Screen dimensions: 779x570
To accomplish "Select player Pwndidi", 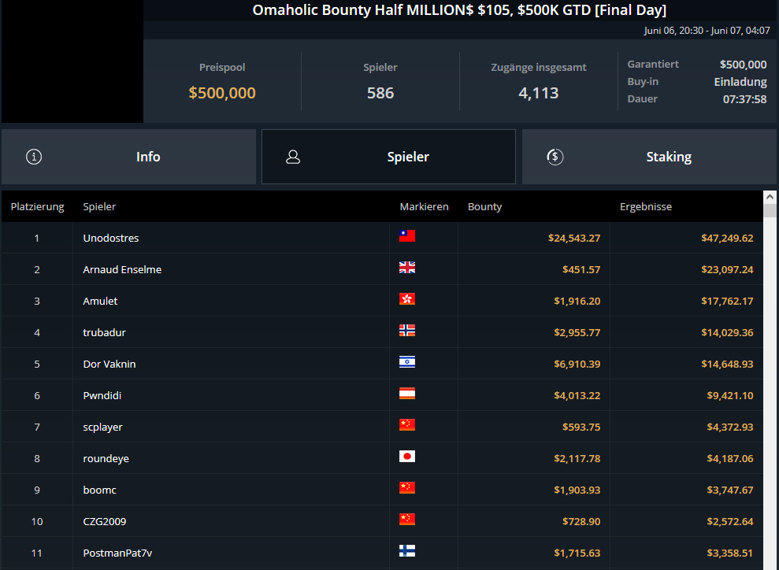I will coord(102,396).
